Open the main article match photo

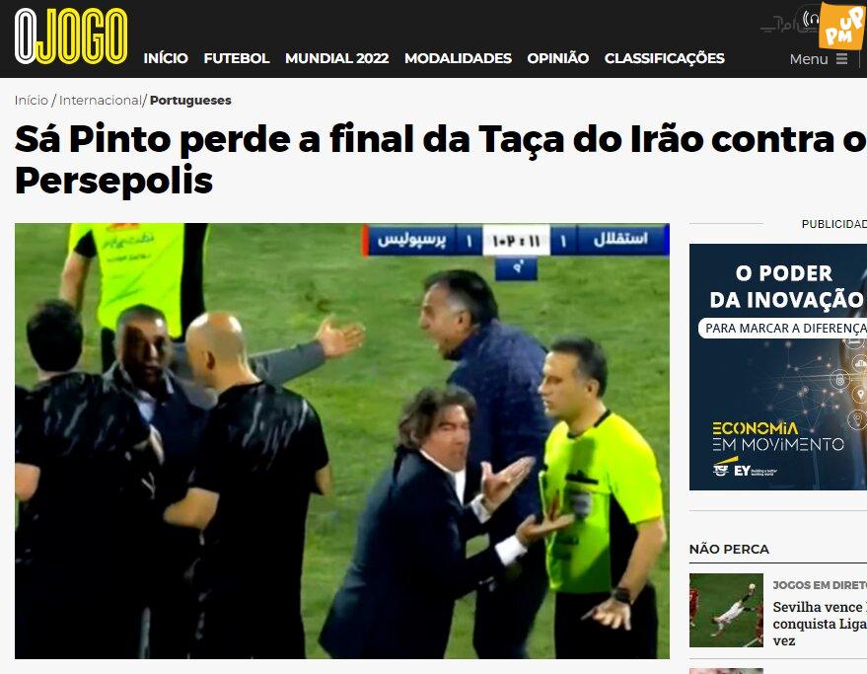pyautogui.click(x=341, y=440)
